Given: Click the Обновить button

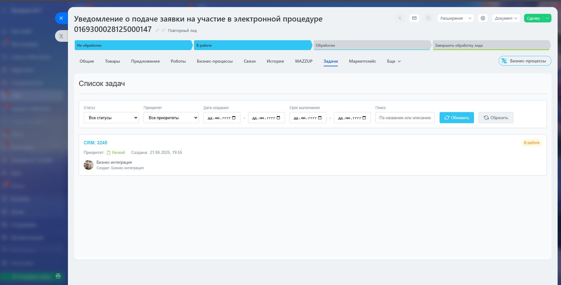Looking at the screenshot, I should click(x=456, y=118).
